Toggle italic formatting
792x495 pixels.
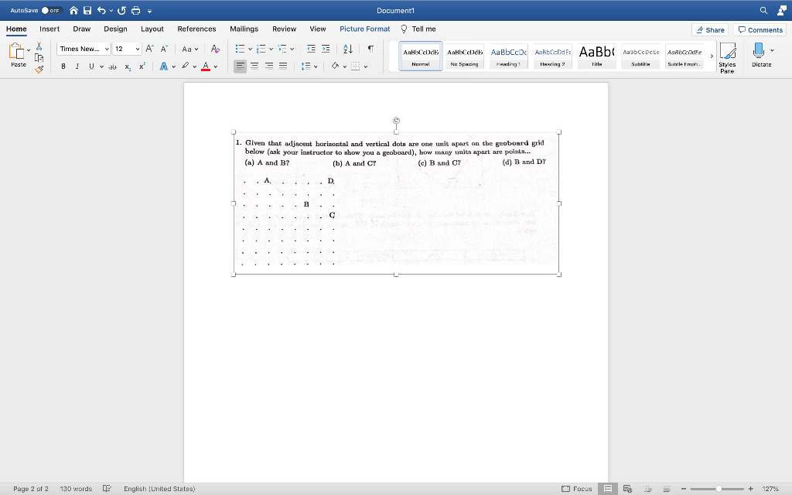coord(77,67)
